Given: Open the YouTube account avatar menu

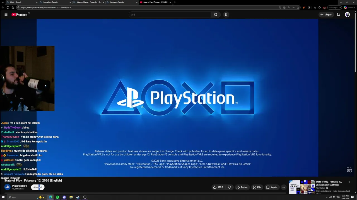Looking at the screenshot, I should (347, 15).
